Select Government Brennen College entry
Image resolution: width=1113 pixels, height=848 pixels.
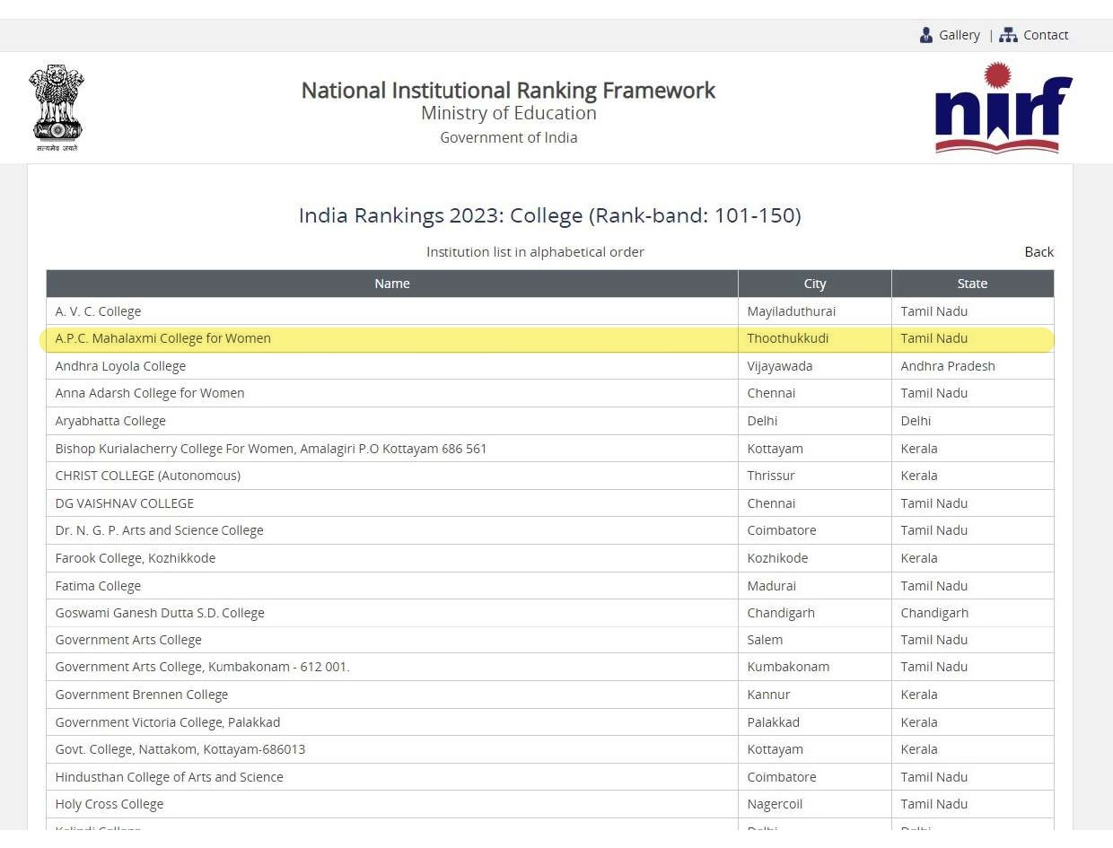coord(142,695)
